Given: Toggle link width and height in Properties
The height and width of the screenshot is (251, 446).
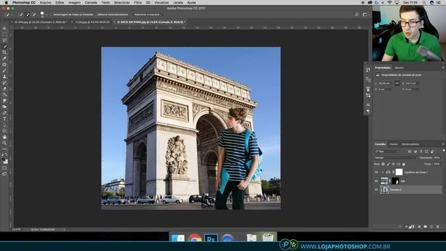Looking at the screenshot, I should (x=397, y=84).
